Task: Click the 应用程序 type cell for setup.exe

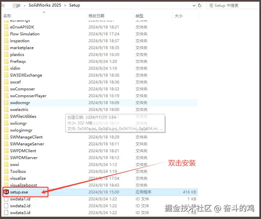Action: point(143,192)
